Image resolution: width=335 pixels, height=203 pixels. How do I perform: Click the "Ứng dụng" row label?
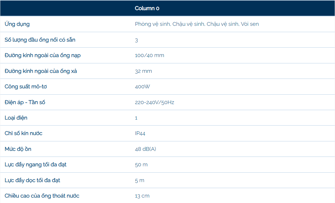[17, 24]
